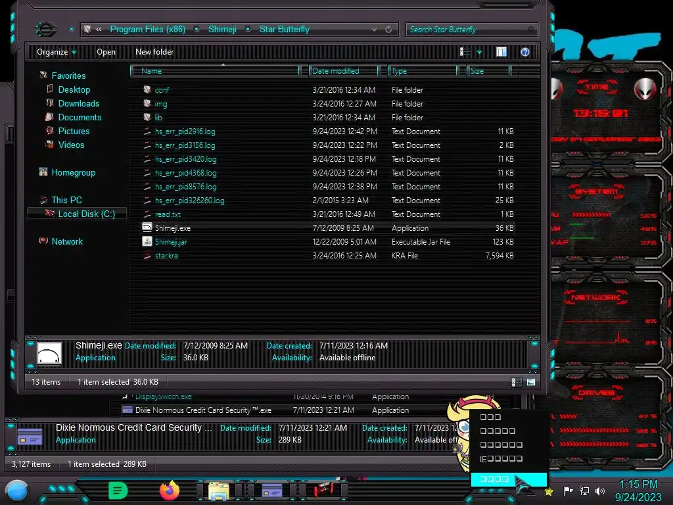Open the green notes app on taskbar
Image resolution: width=673 pixels, height=505 pixels.
point(118,491)
